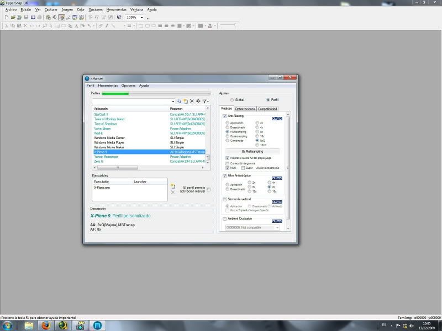Viewport: 442px width, 331px height.
Task: Select the text A tool in HyperSnap drawing toolbar
Action: (x=76, y=25)
